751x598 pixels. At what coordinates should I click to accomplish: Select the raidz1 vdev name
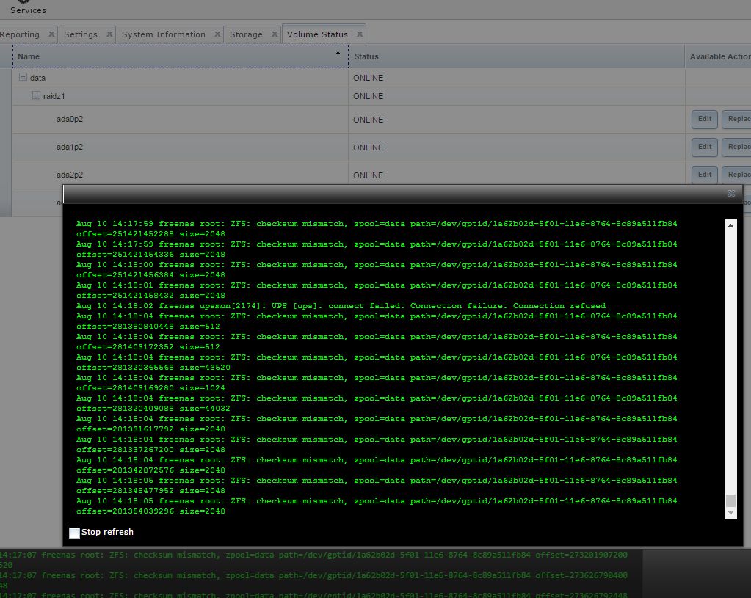54,96
